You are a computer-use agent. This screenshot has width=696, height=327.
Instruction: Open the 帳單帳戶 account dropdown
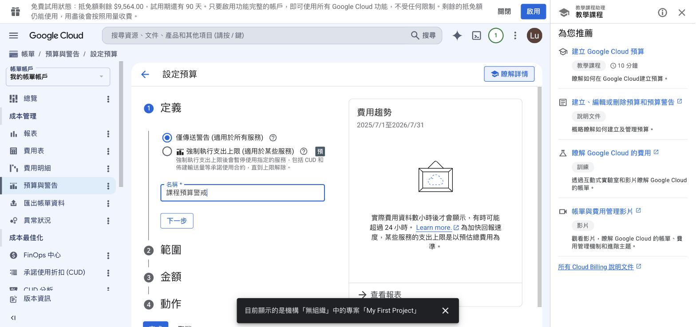[58, 77]
